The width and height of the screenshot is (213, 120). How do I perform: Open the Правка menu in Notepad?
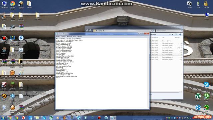click(63, 37)
